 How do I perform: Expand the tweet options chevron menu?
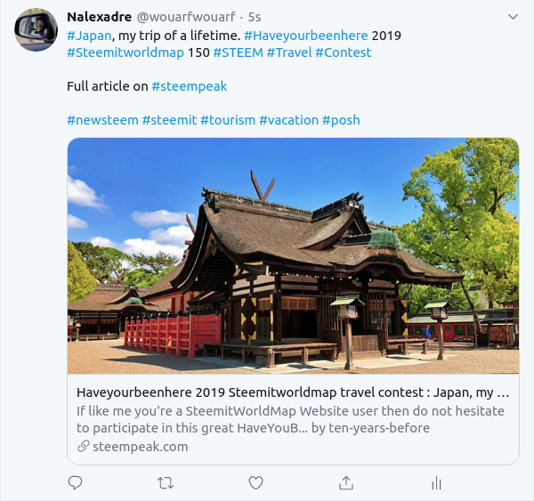tap(513, 17)
